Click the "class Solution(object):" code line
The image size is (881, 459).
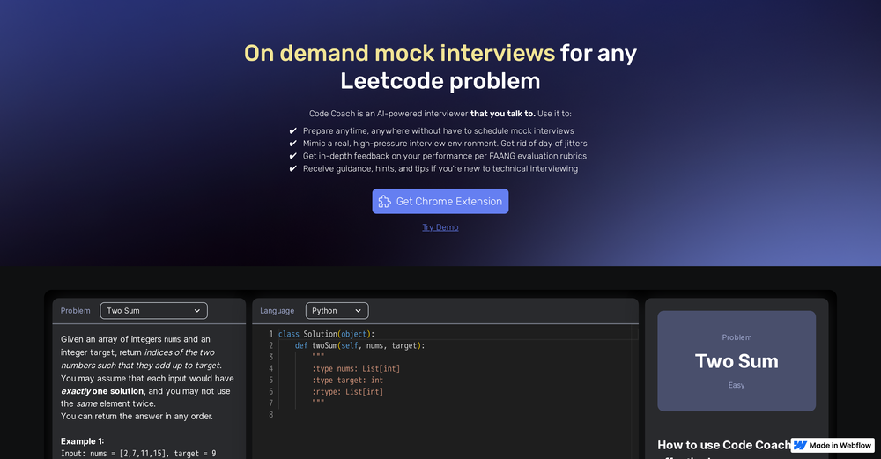click(327, 334)
